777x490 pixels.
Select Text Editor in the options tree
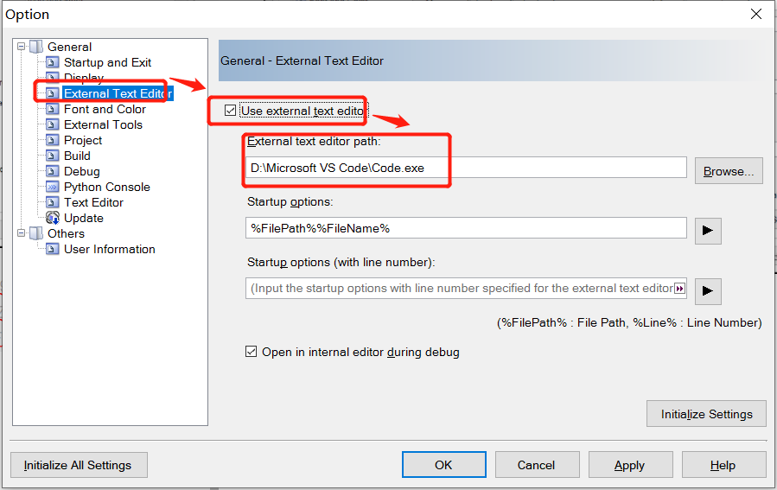[x=93, y=202]
